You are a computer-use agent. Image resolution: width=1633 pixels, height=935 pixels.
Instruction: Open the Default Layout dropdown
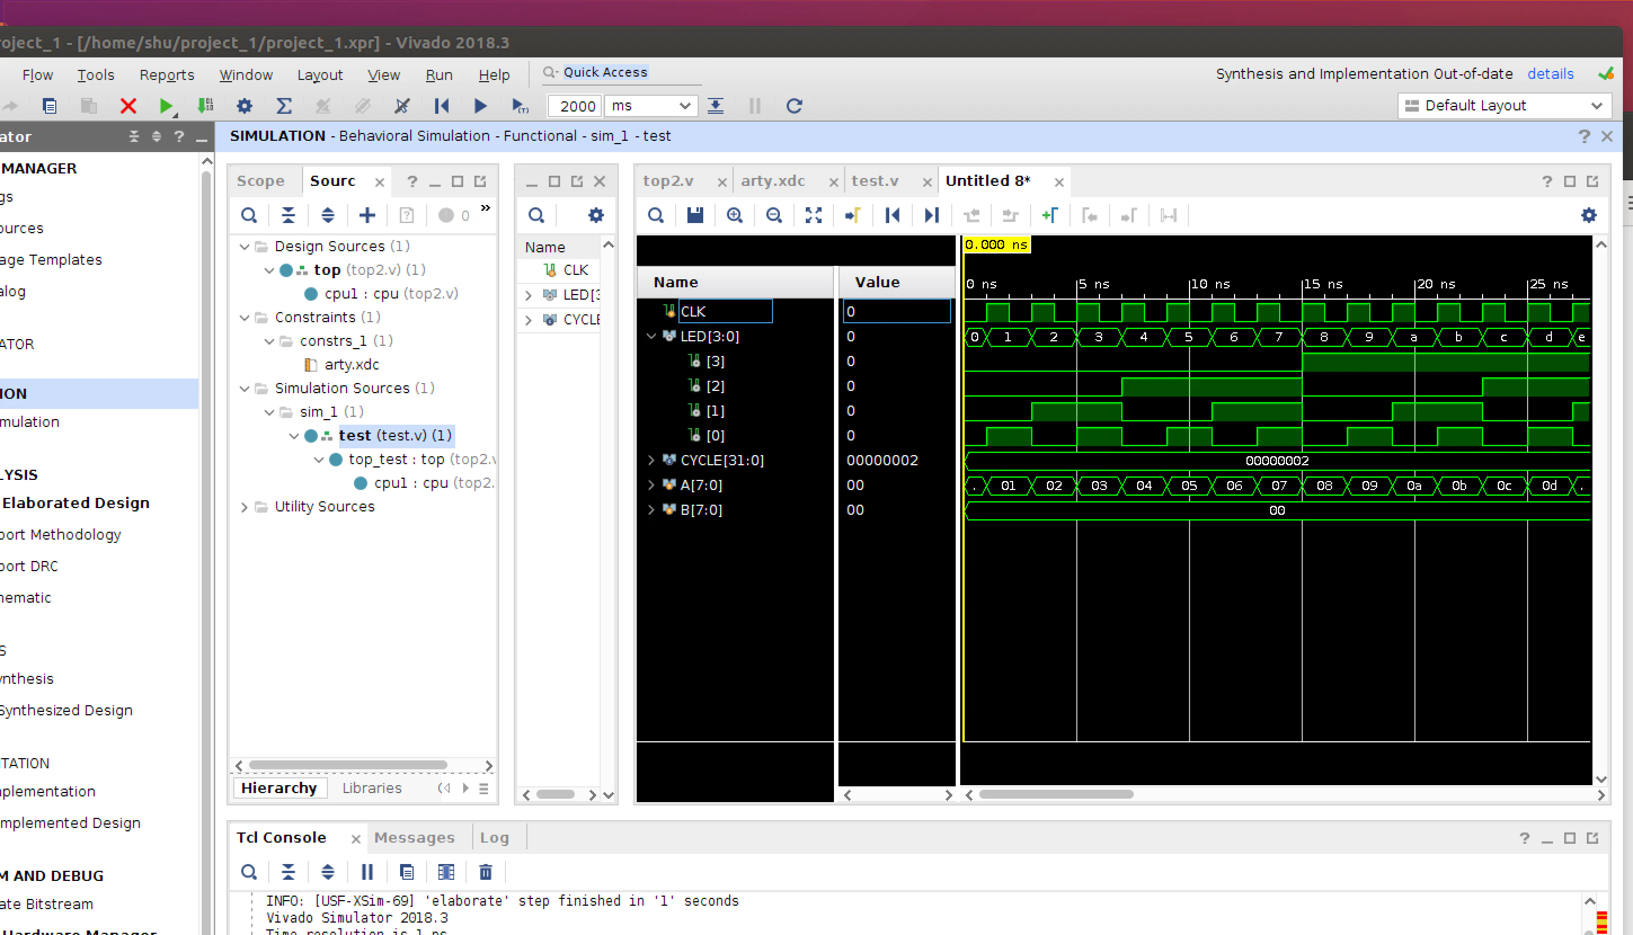(x=1503, y=106)
